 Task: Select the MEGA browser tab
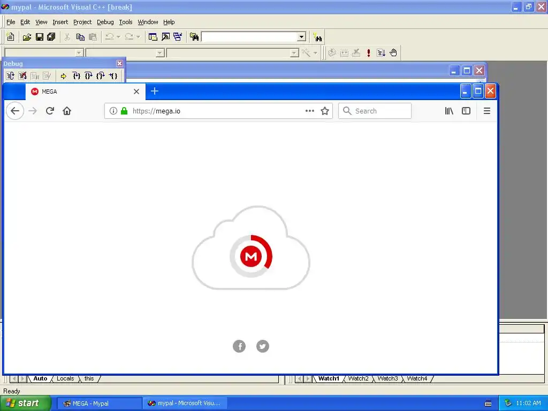coord(85,92)
